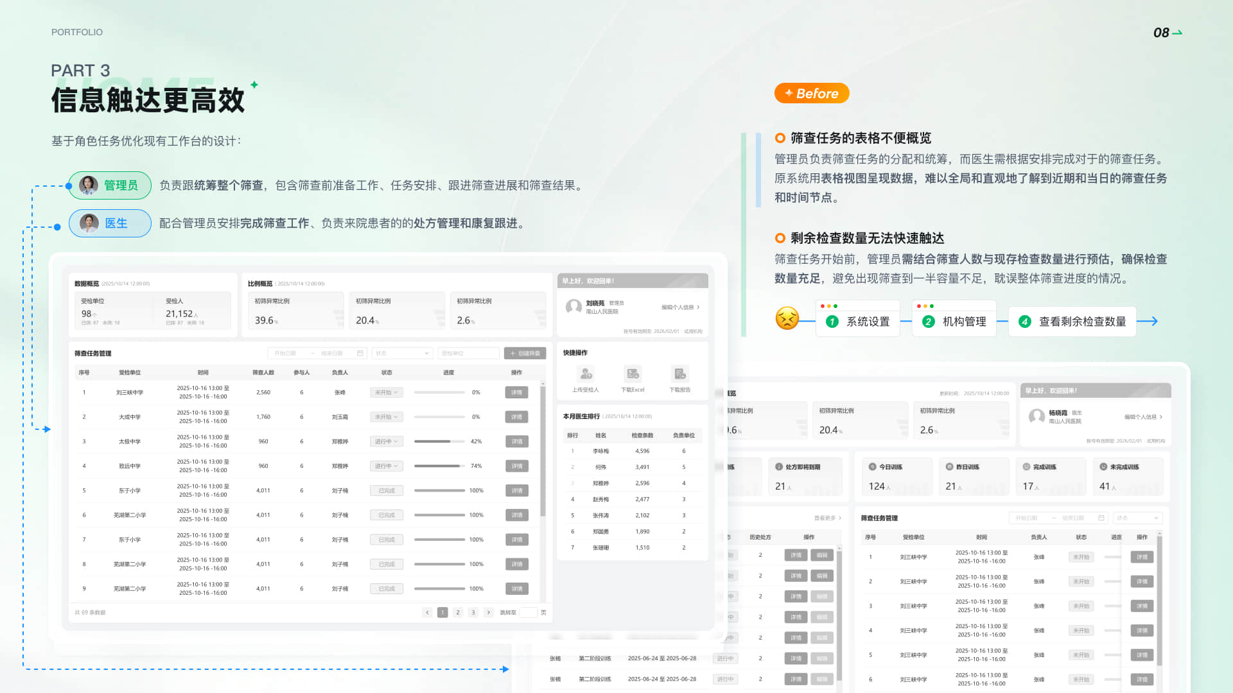The image size is (1233, 693).
Task: Select page 2 in pagination
Action: [458, 613]
